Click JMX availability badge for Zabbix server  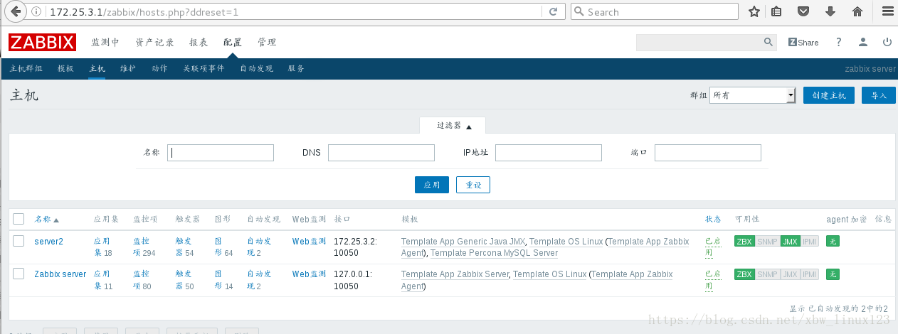[790, 274]
